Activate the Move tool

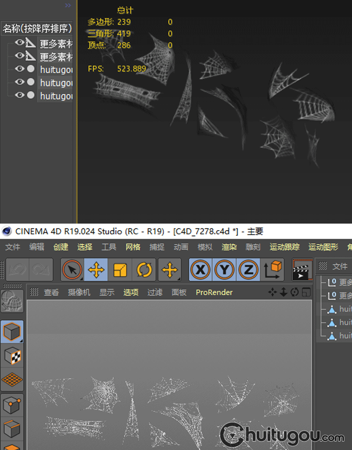point(96,270)
